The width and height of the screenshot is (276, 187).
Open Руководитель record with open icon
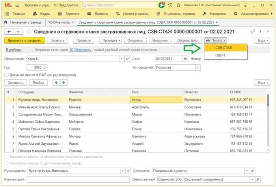pos(128,171)
